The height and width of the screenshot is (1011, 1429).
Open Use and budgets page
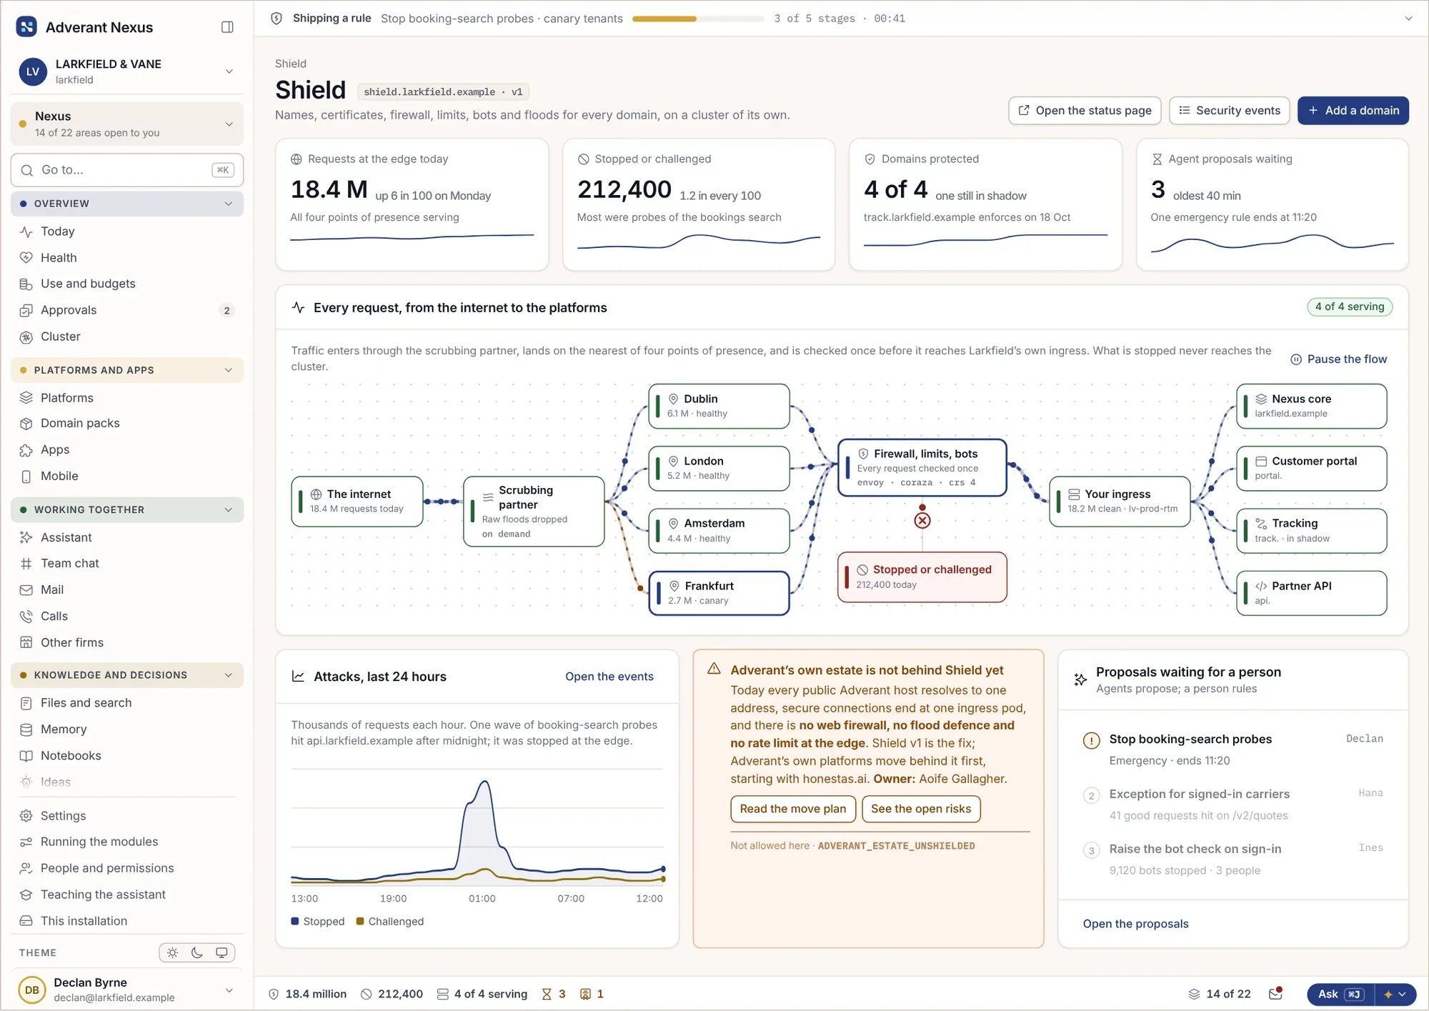(126, 284)
